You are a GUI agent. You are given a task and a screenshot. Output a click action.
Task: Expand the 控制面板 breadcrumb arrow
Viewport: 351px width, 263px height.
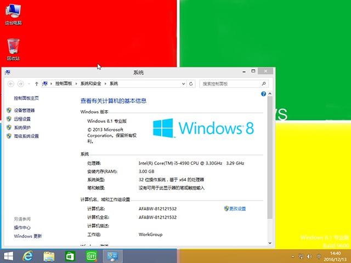tap(76, 84)
